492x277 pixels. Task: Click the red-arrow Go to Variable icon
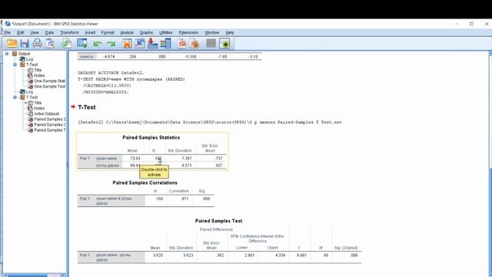(152, 43)
